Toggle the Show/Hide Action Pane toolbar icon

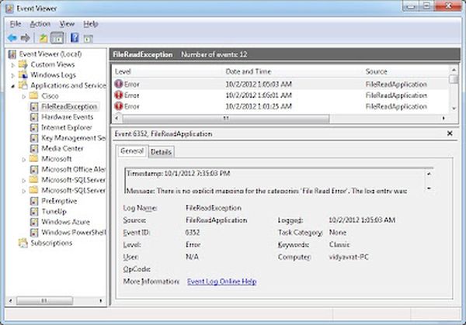point(89,39)
